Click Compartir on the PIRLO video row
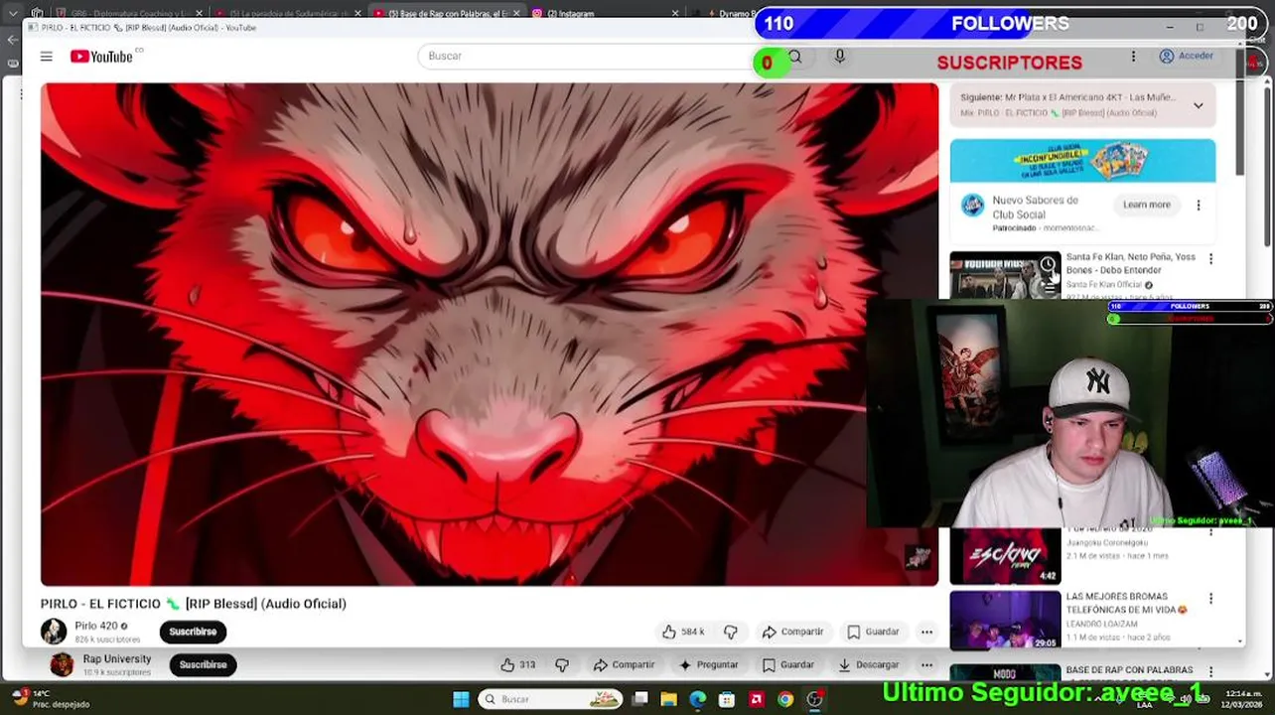 (792, 632)
